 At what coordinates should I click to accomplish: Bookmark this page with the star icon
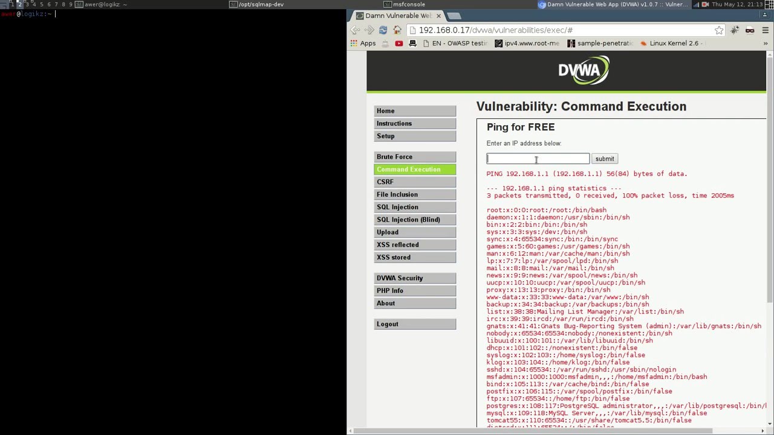[x=719, y=30]
